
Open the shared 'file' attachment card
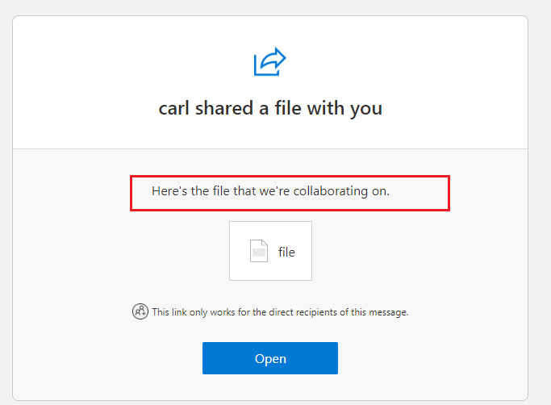(270, 251)
